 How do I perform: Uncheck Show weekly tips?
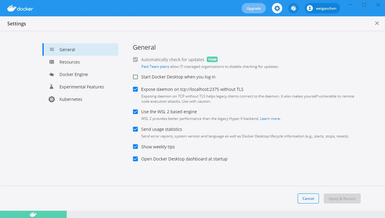click(136, 147)
